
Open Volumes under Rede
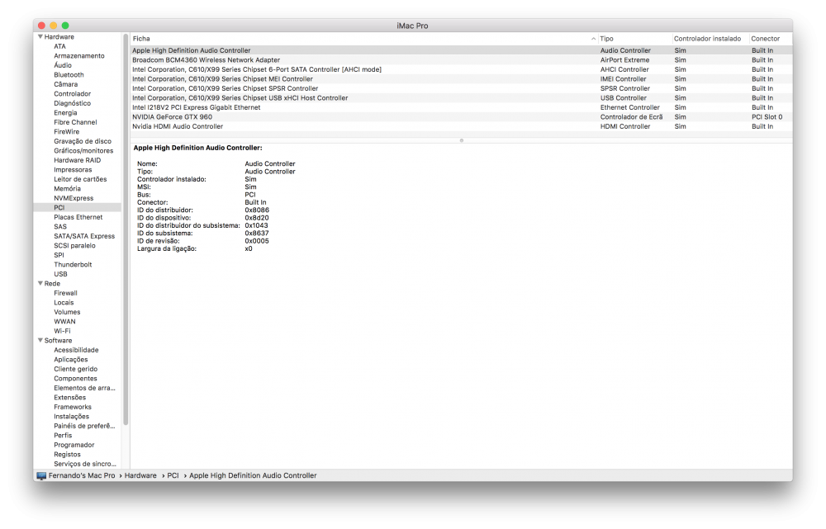[x=67, y=312]
